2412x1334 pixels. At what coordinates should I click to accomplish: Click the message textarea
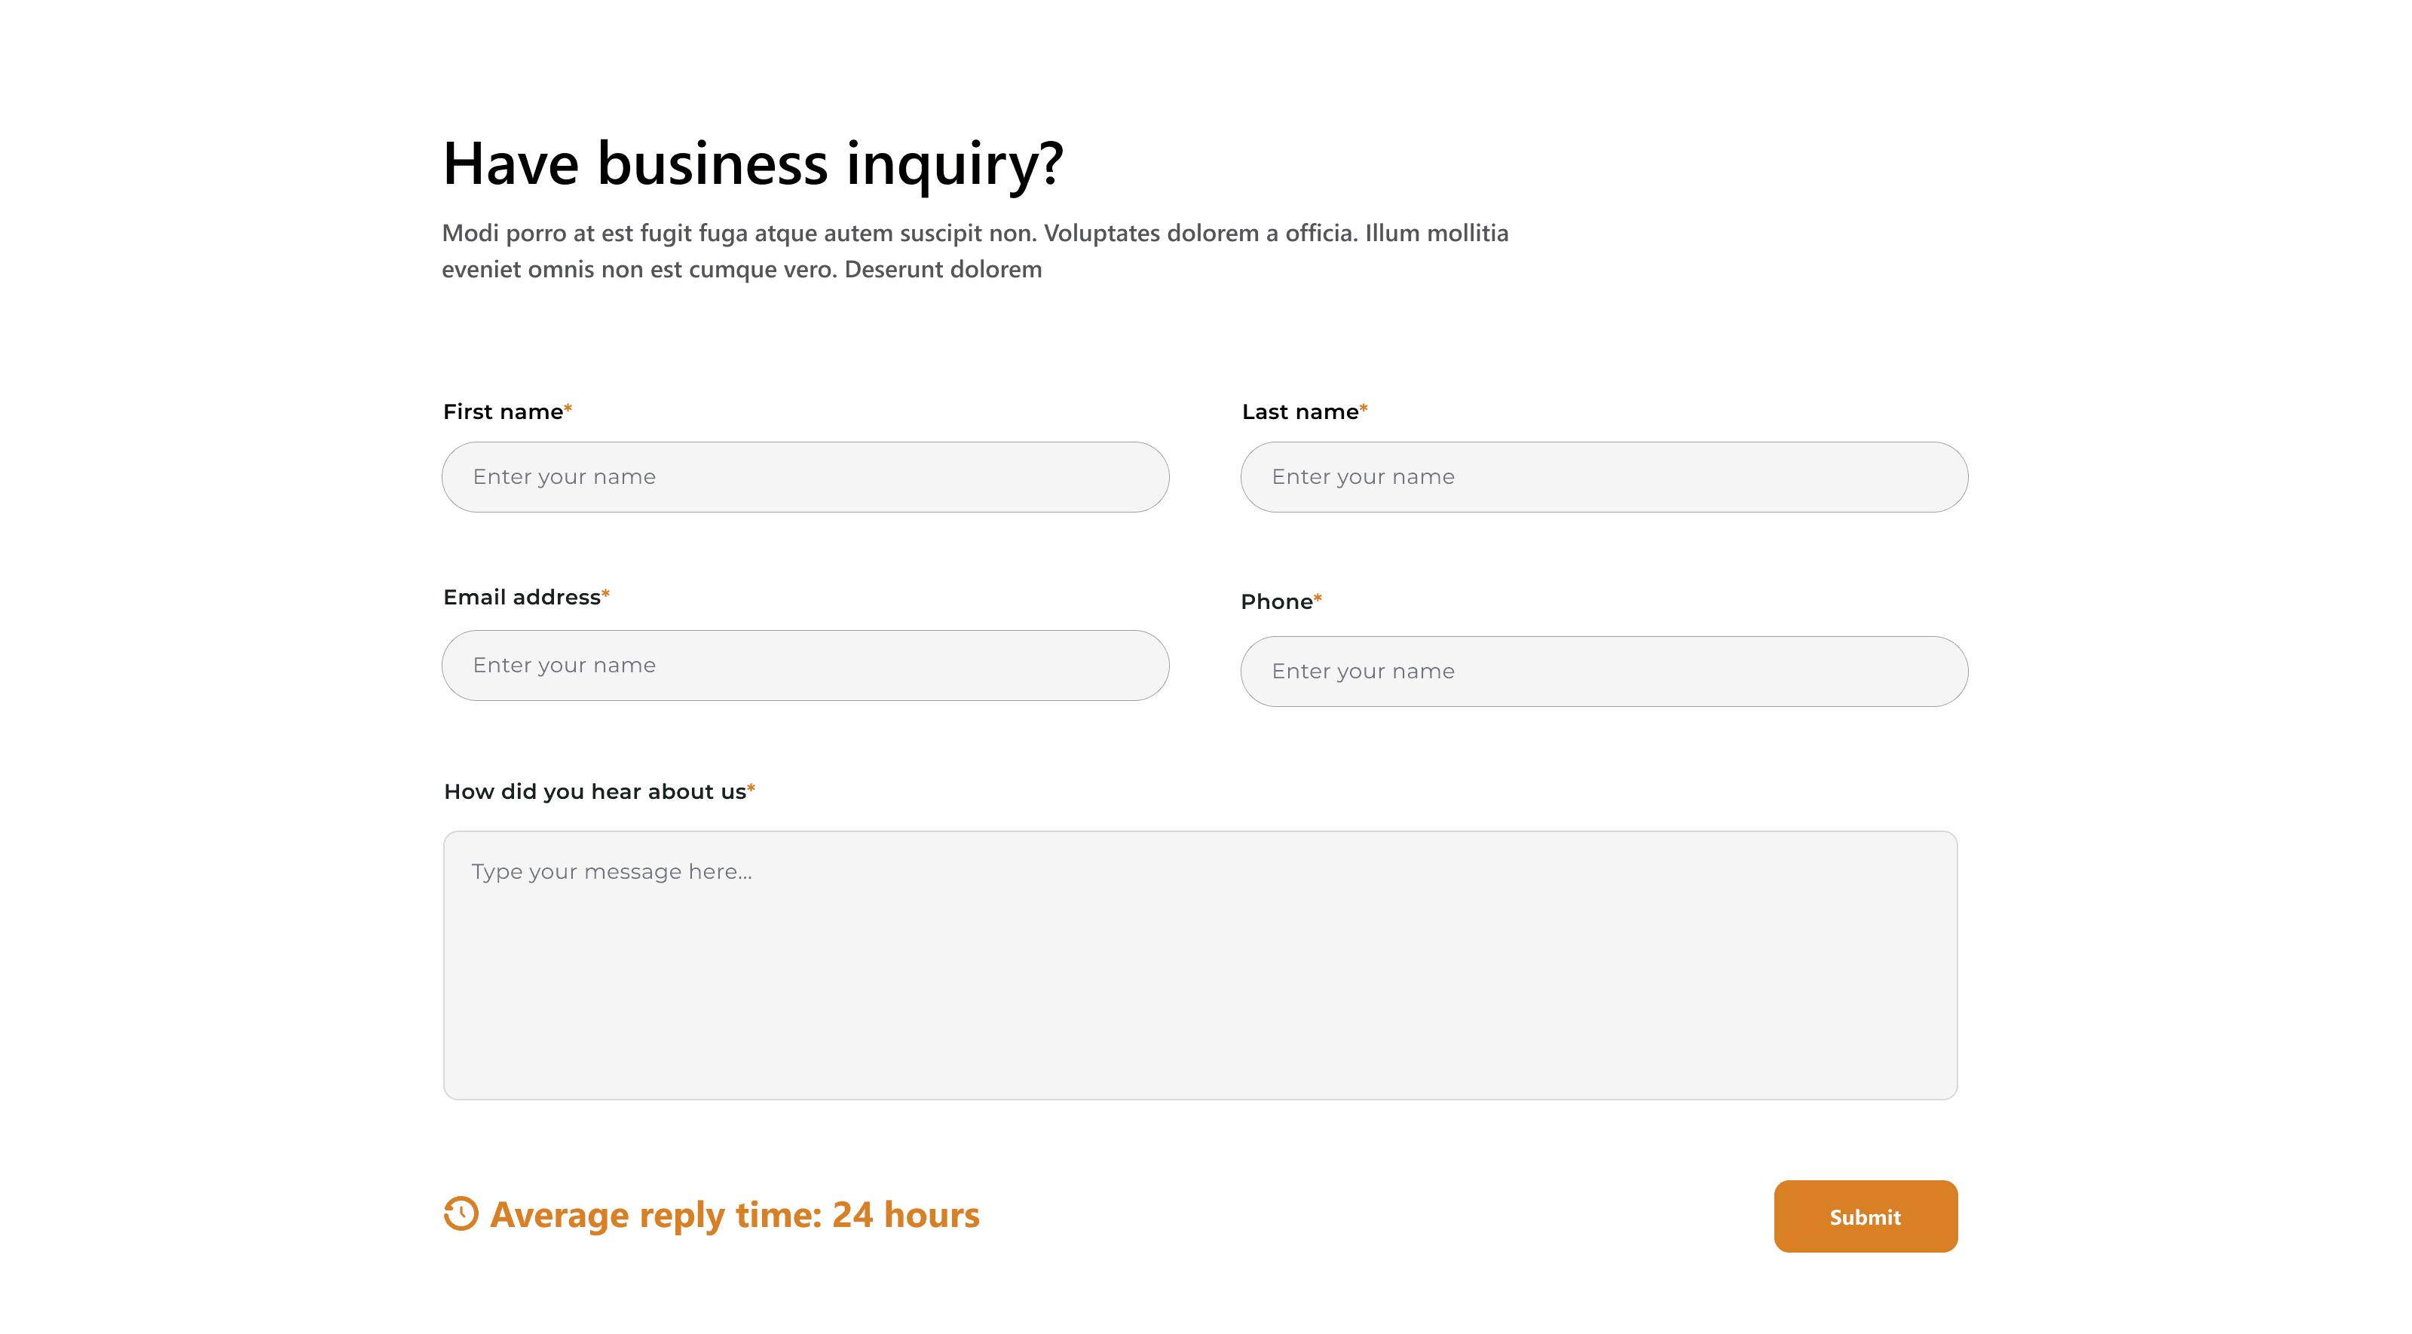(x=1199, y=964)
